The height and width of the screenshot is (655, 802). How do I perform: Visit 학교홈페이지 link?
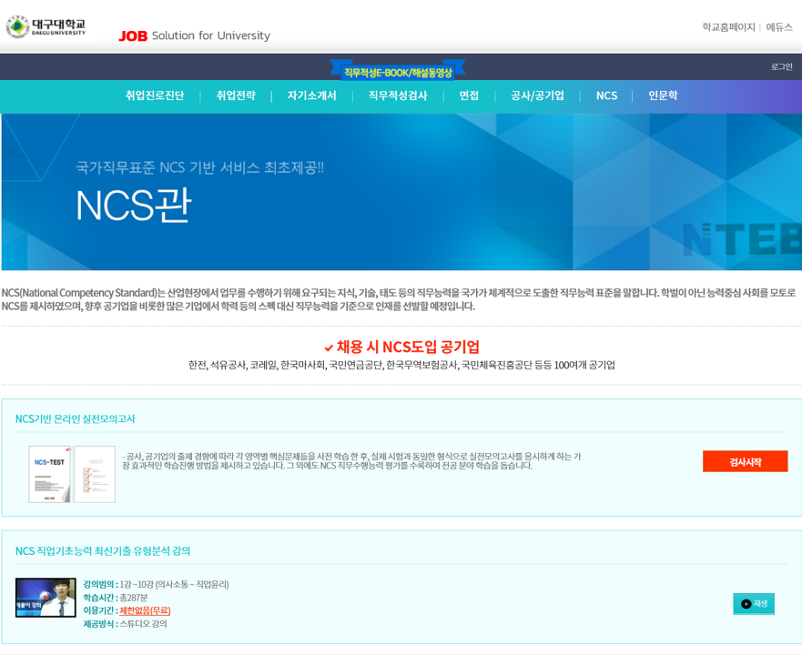tap(728, 27)
